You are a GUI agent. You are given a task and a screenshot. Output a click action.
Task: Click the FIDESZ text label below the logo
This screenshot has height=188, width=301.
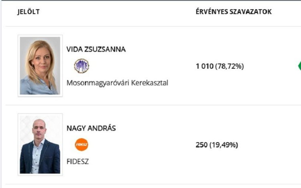[77, 161]
